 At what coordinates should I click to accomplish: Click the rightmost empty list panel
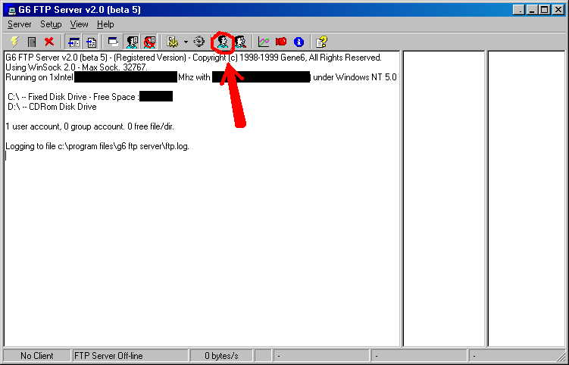pyautogui.click(x=526, y=199)
